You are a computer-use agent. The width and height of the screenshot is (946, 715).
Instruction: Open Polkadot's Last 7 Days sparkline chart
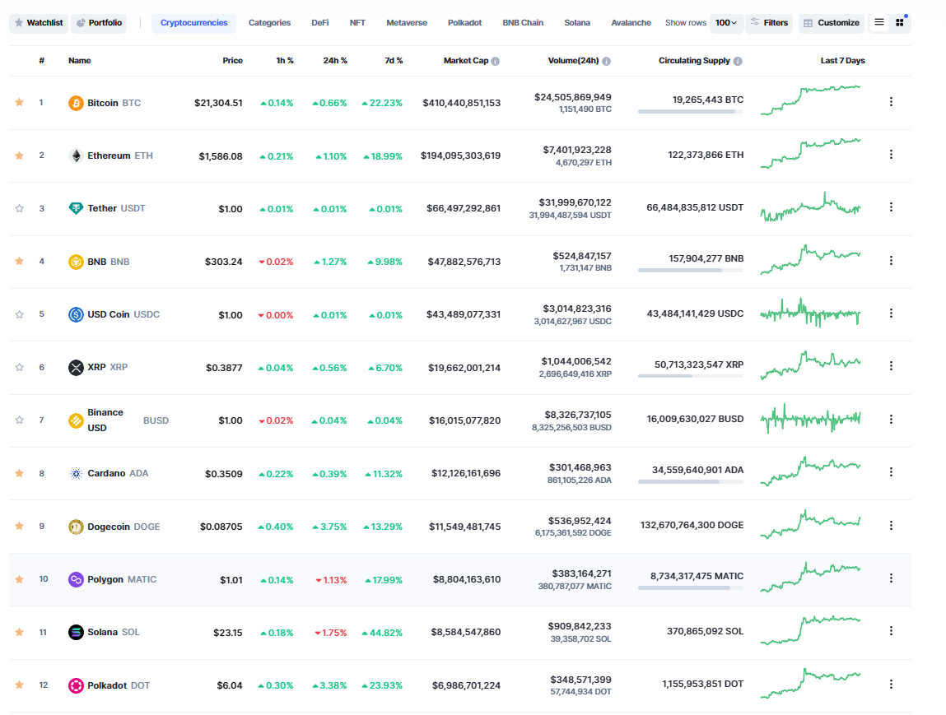[810, 684]
